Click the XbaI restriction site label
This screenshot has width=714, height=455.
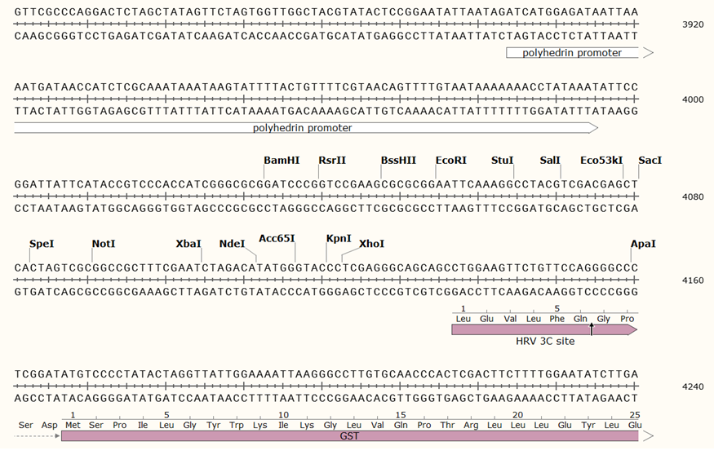pyautogui.click(x=188, y=244)
